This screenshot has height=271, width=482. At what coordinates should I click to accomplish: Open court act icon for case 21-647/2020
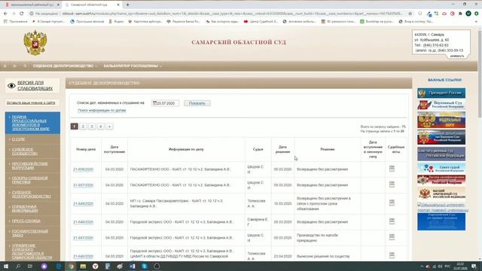(392, 237)
